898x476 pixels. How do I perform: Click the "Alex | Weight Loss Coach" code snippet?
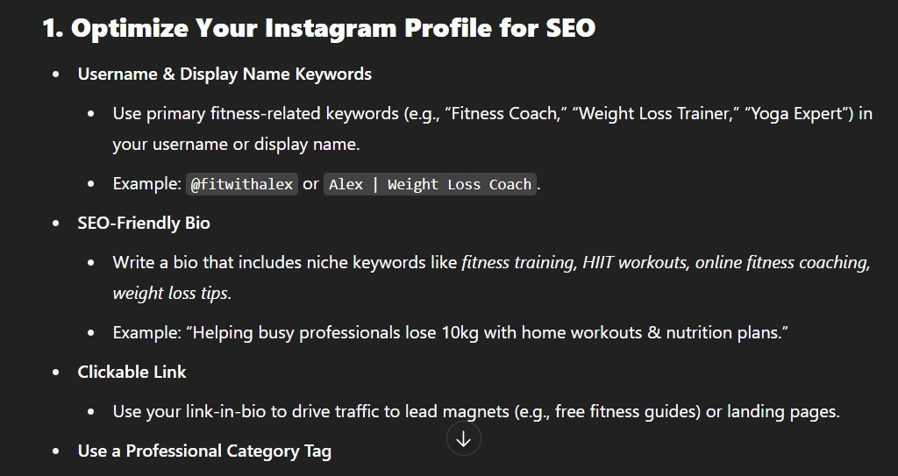(x=430, y=184)
